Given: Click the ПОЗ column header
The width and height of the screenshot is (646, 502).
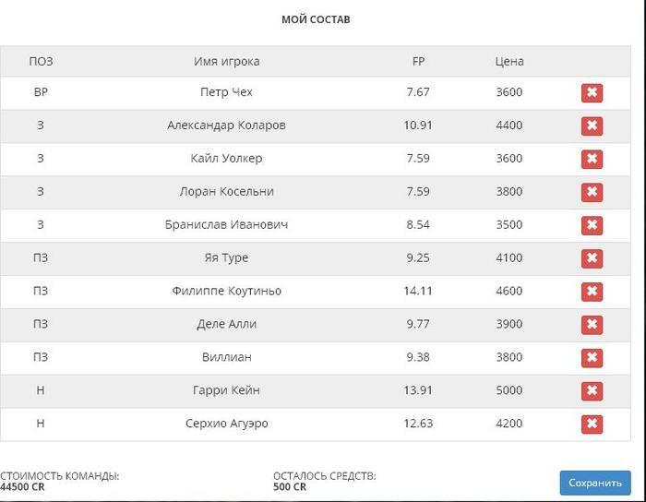Looking at the screenshot, I should click(41, 61).
